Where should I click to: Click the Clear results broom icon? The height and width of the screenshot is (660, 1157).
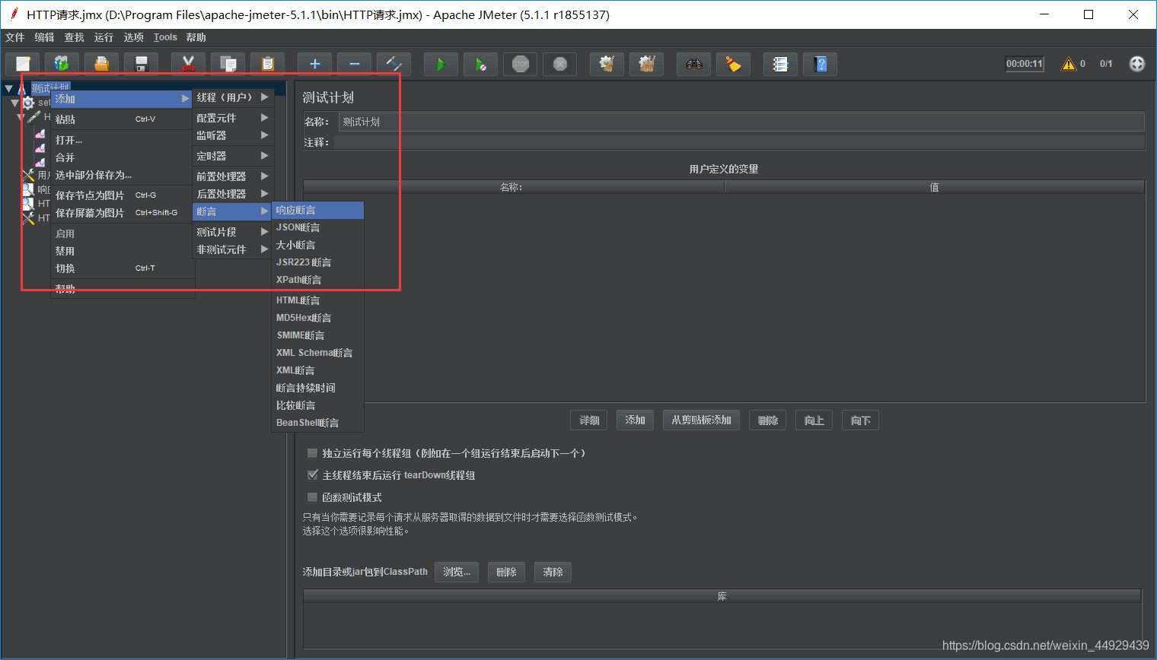607,65
